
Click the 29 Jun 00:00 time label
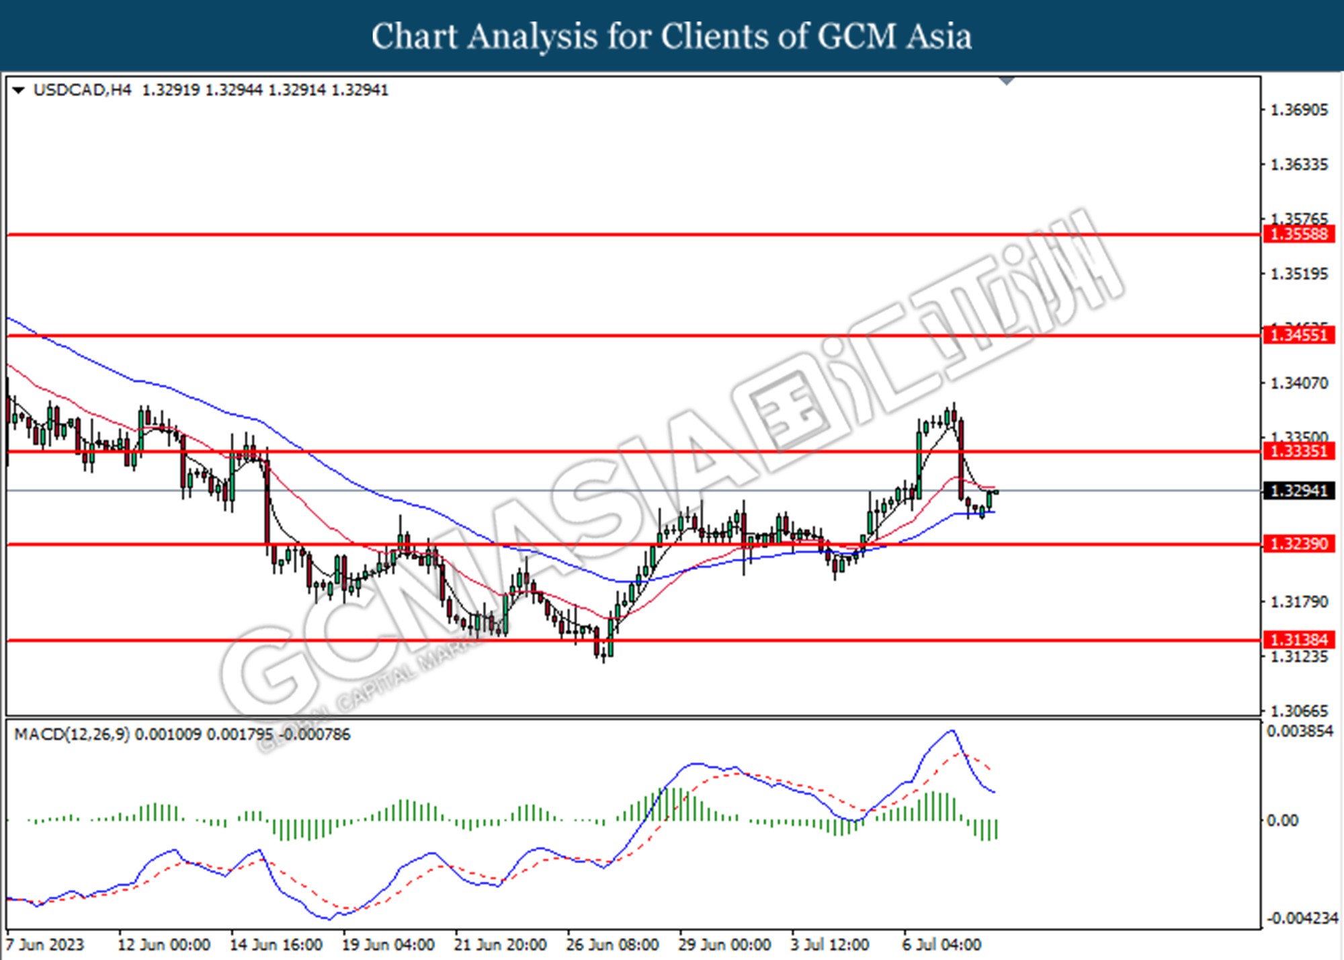click(x=725, y=945)
